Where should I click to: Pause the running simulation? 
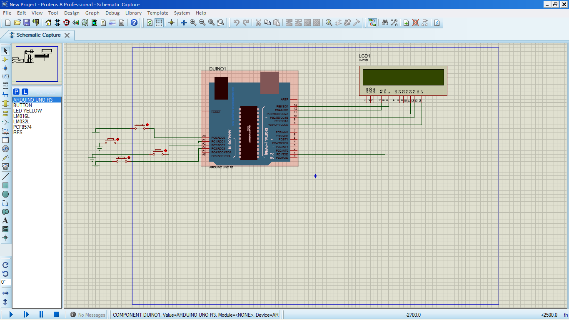point(42,315)
